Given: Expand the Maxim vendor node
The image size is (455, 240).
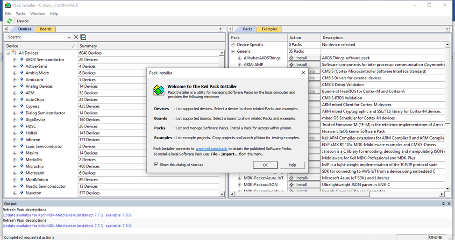Looking at the screenshot, I should pos(14,153).
